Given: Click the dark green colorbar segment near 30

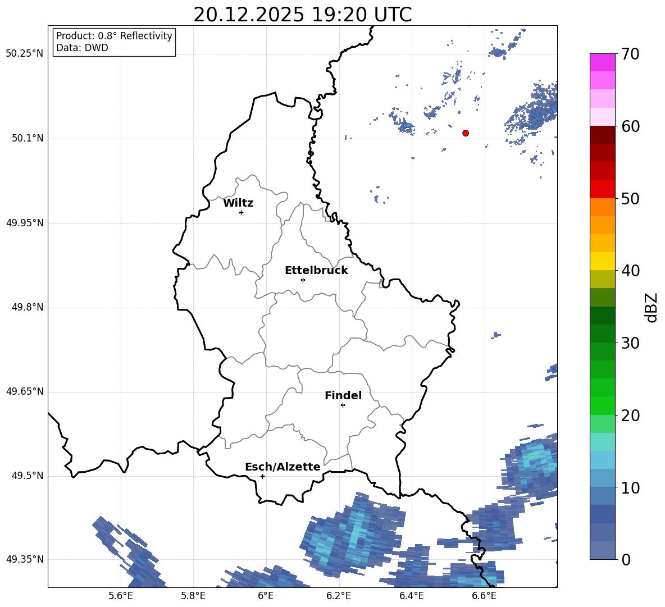Looking at the screenshot, I should click(x=602, y=334).
